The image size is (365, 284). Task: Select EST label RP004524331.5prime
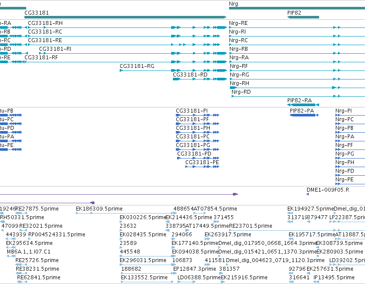[57, 235]
